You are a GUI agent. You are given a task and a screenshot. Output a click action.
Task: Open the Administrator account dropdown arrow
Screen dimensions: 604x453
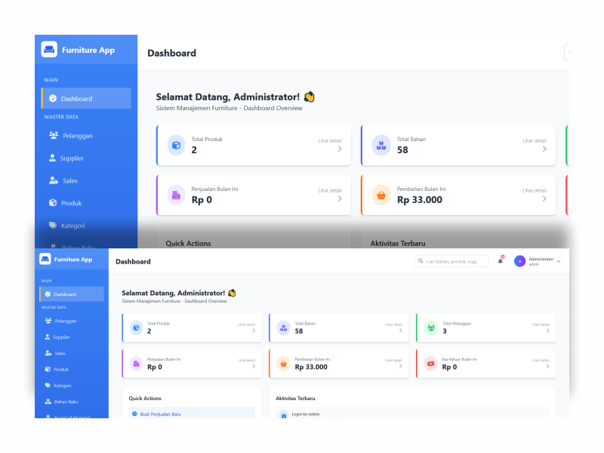click(559, 261)
